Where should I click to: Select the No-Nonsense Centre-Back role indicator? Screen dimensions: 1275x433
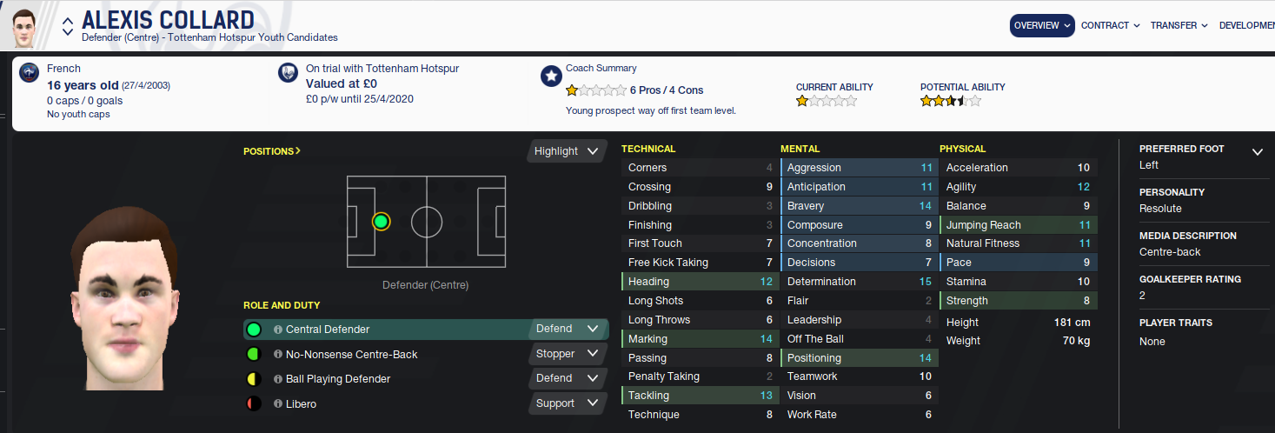(254, 354)
